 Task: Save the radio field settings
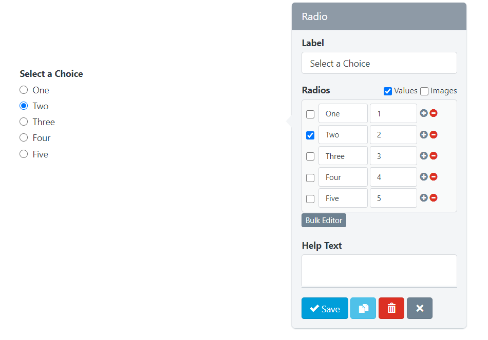325,308
